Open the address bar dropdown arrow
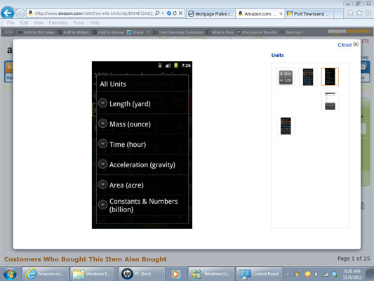This screenshot has width=374, height=281. [163, 13]
